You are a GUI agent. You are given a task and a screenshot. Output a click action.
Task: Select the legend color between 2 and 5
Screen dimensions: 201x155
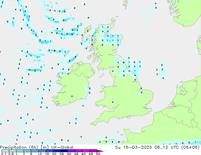(x=27, y=151)
